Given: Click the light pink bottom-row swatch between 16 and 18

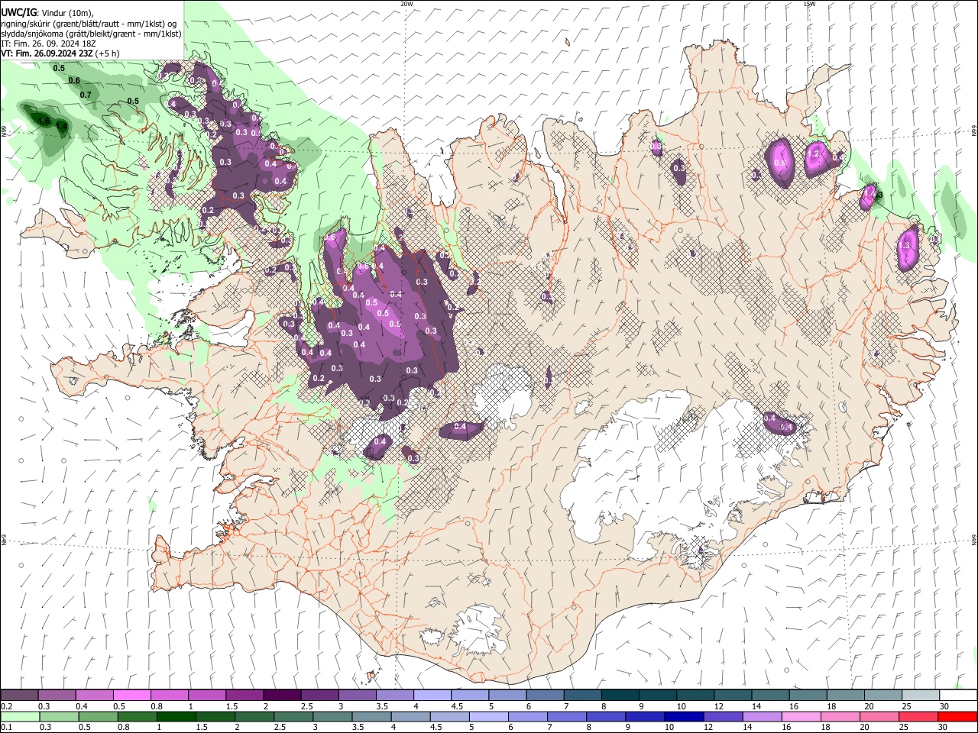Looking at the screenshot, I should 802,717.
